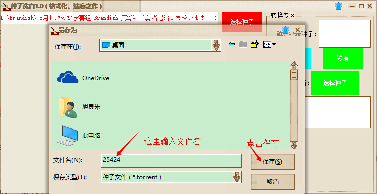Click the file list scrollbar up arrow

294,66
